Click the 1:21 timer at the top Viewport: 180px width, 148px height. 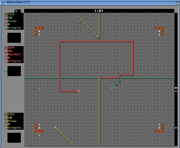pos(99,11)
